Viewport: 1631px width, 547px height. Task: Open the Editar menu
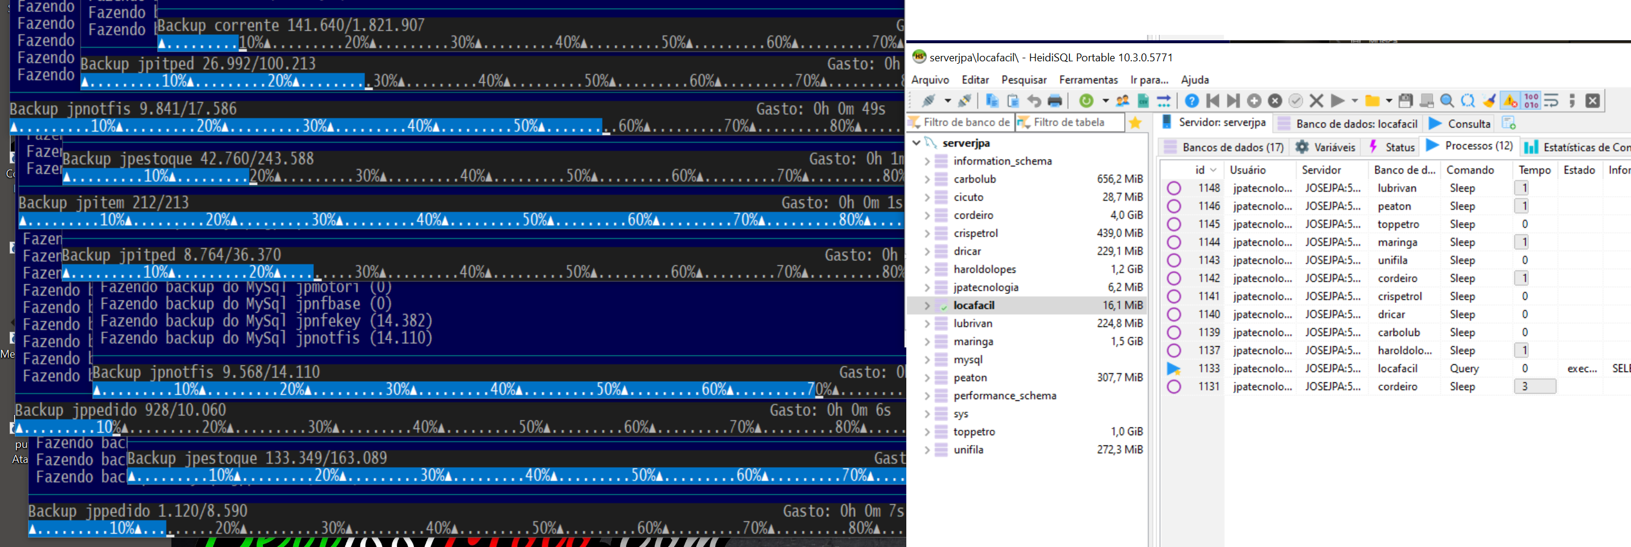pyautogui.click(x=975, y=80)
